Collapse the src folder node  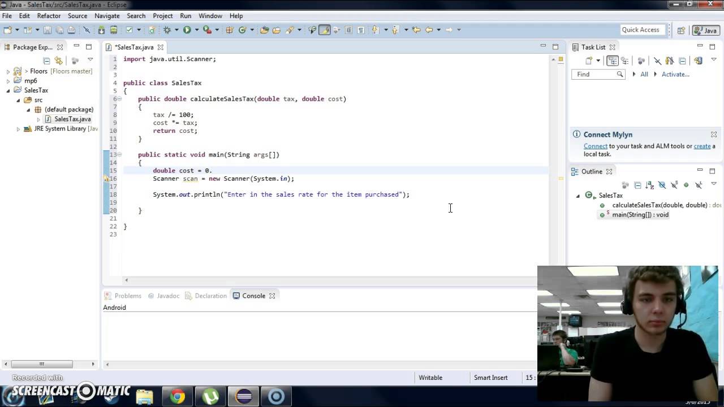(x=18, y=100)
